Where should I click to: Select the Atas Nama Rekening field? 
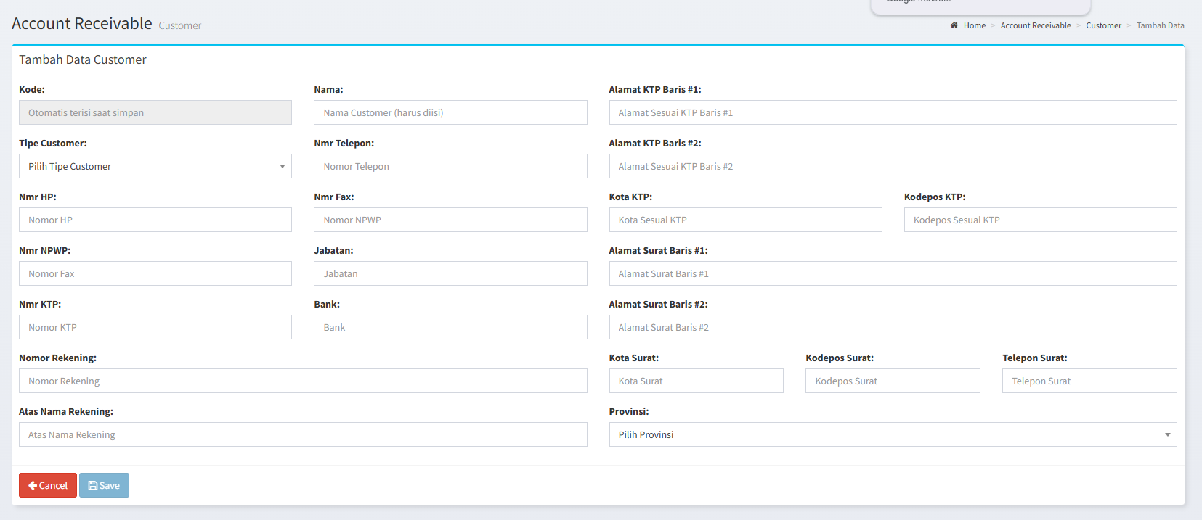click(x=302, y=434)
